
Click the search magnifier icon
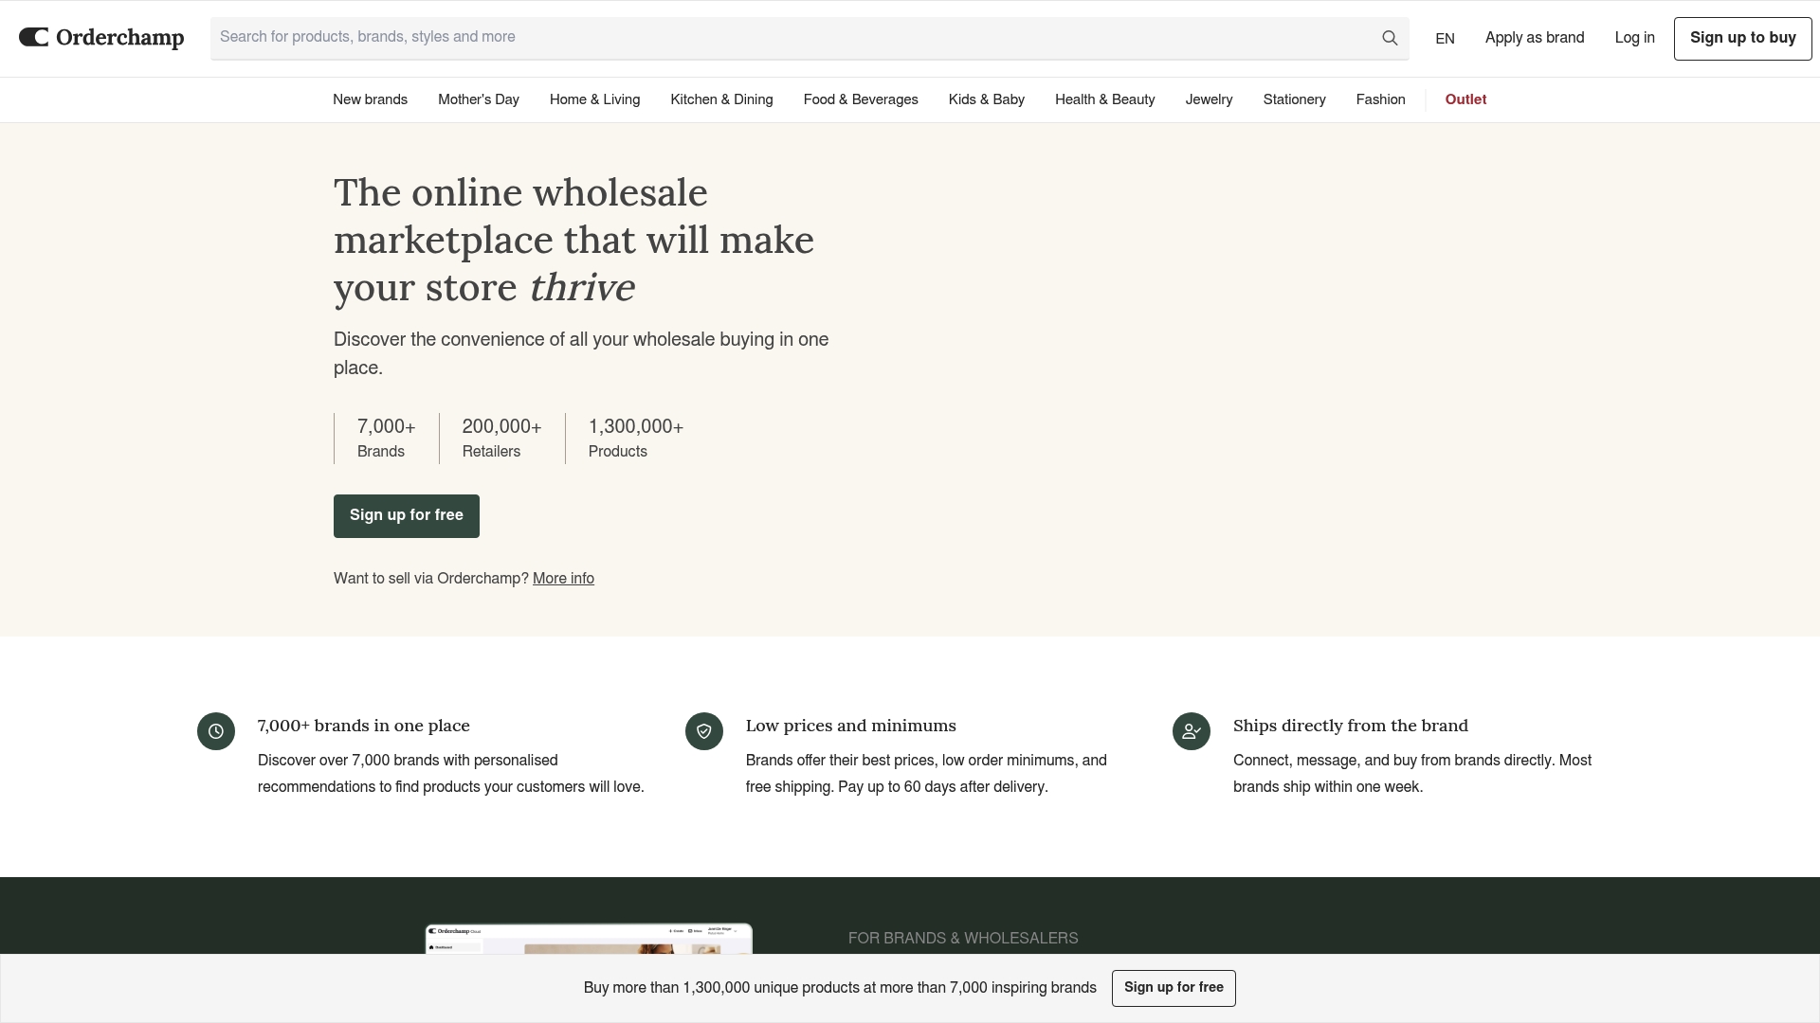click(1390, 38)
